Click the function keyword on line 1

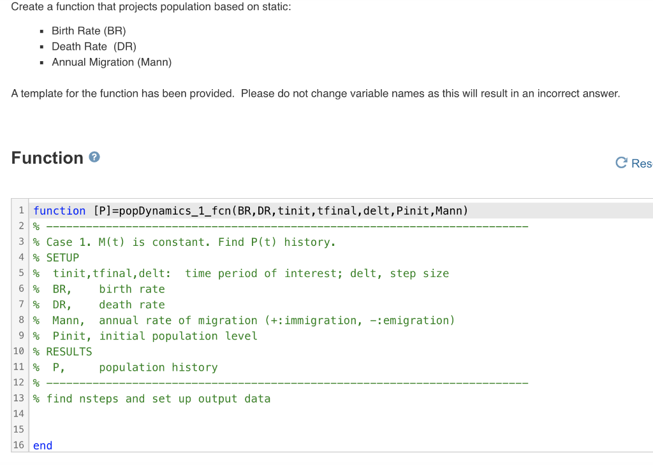tap(59, 210)
